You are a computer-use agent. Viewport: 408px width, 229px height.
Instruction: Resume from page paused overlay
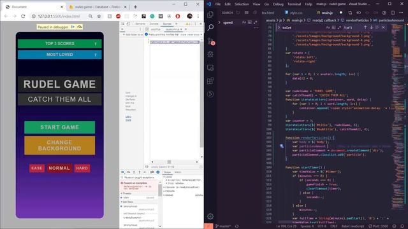click(73, 27)
